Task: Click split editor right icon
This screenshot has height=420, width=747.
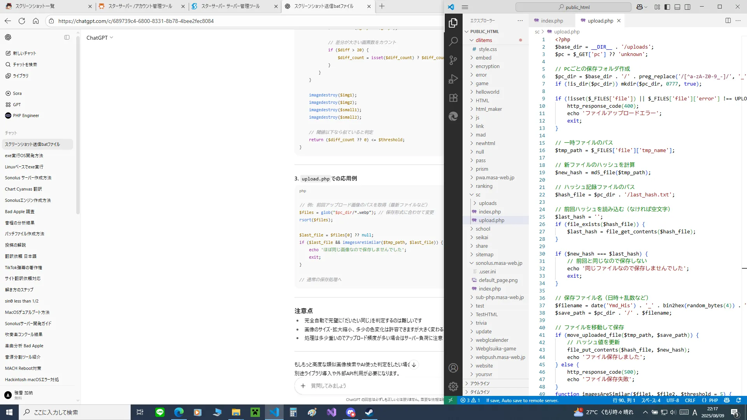Action: tap(728, 21)
